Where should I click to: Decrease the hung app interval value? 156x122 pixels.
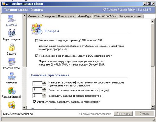click(x=44, y=85)
